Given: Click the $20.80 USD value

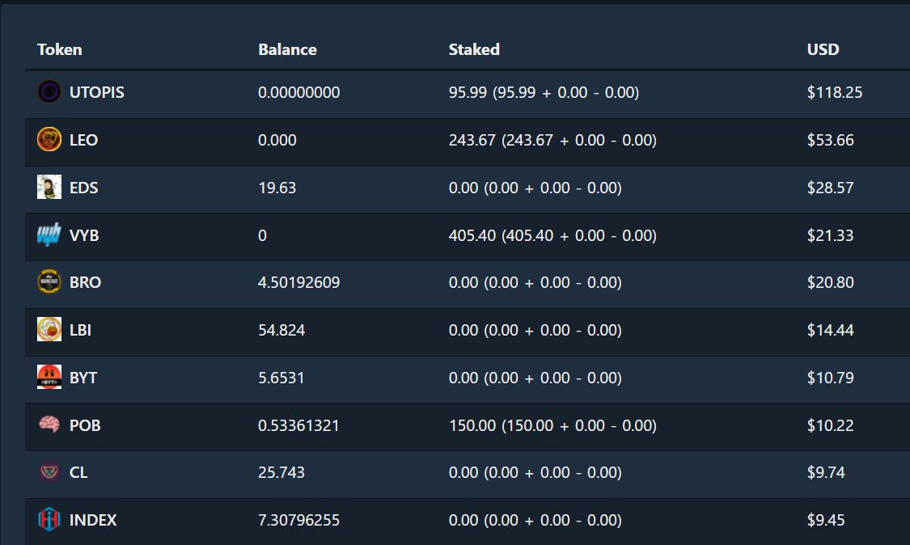Looking at the screenshot, I should pos(831,282).
